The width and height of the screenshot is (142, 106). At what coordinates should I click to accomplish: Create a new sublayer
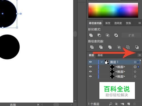click(122, 104)
